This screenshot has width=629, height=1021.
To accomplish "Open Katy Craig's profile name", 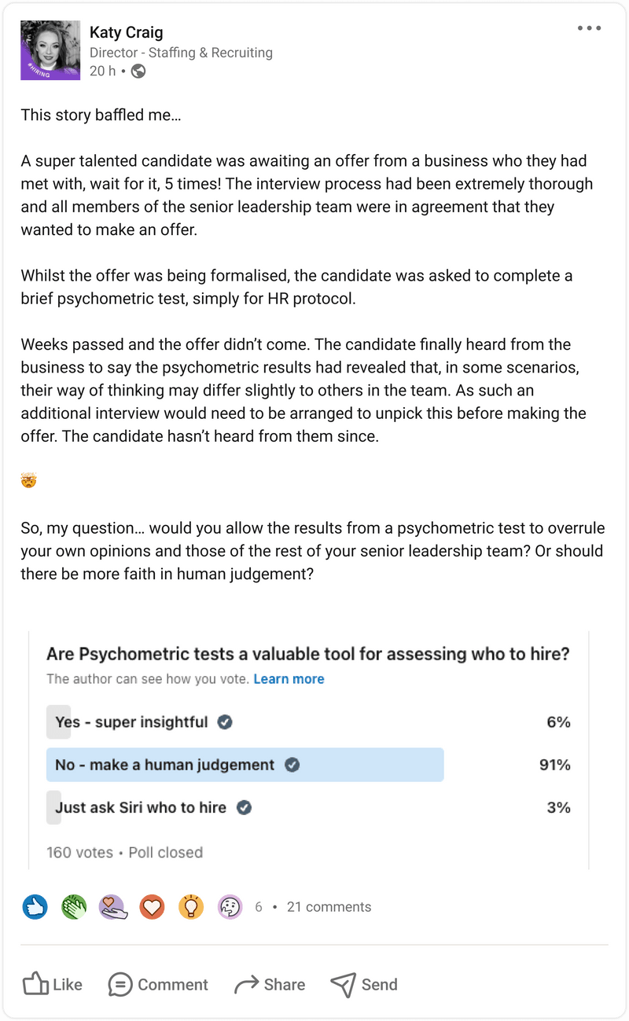I will (127, 32).
